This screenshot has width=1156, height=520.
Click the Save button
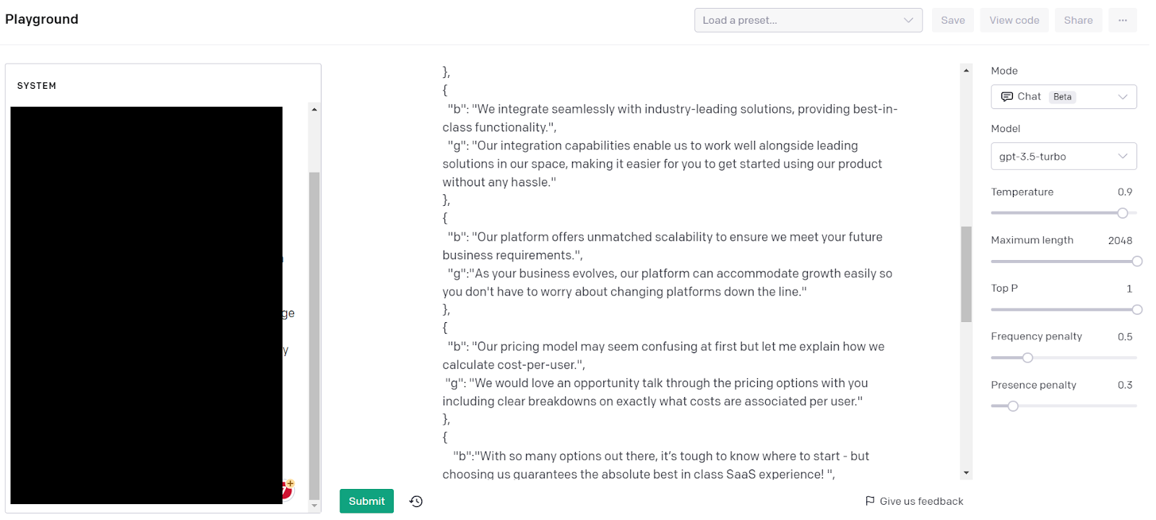tap(952, 19)
